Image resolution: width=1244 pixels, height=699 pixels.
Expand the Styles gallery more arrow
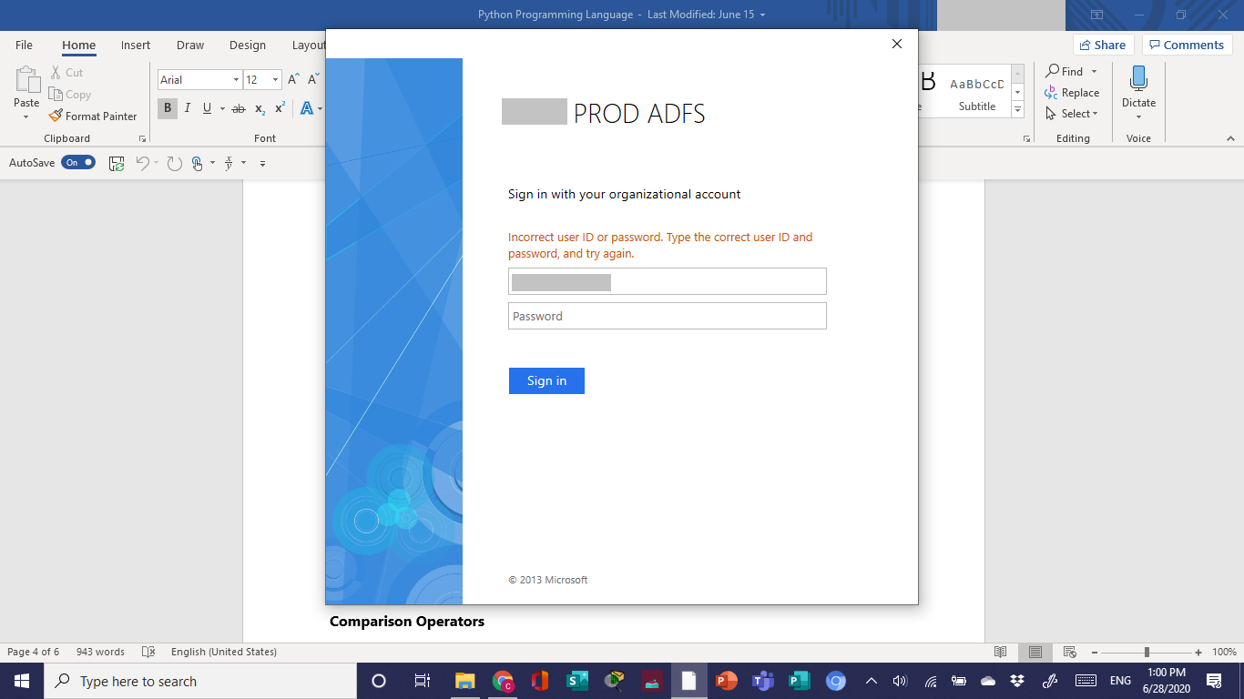(x=1018, y=110)
